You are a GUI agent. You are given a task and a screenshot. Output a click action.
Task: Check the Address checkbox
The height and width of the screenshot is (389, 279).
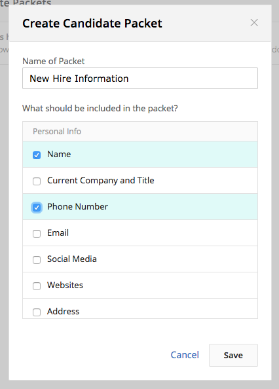pyautogui.click(x=37, y=312)
